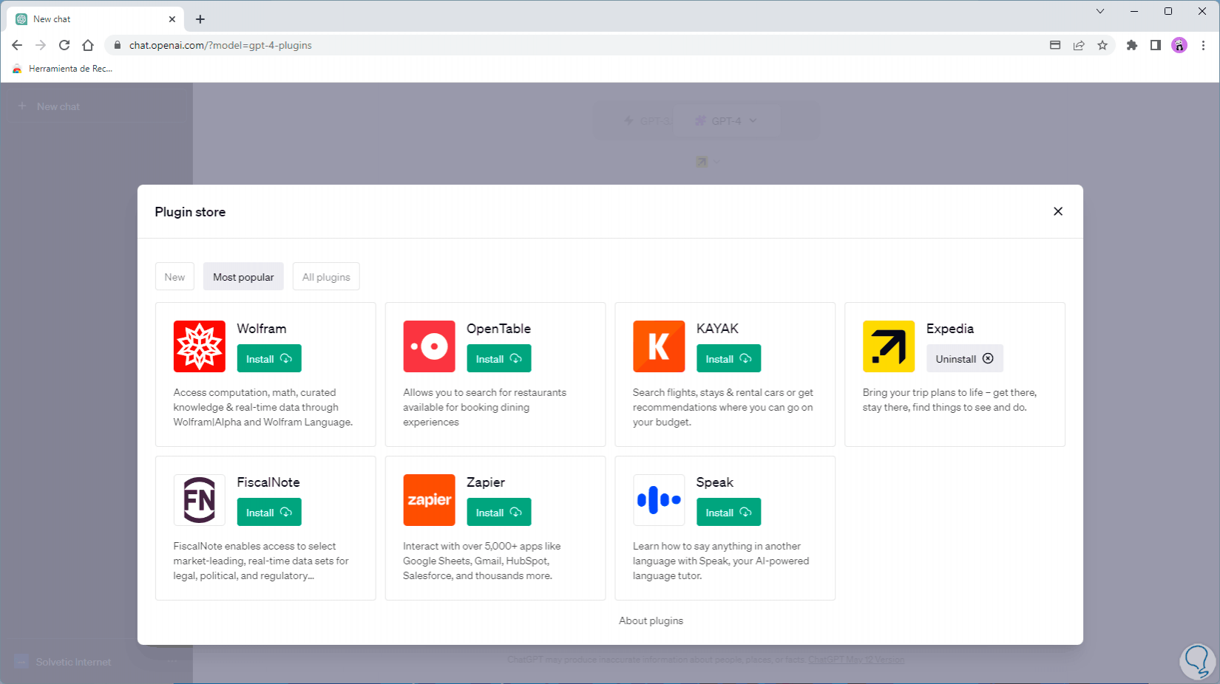Click the OpenTable plugin title
Image resolution: width=1220 pixels, height=684 pixels.
click(x=498, y=329)
